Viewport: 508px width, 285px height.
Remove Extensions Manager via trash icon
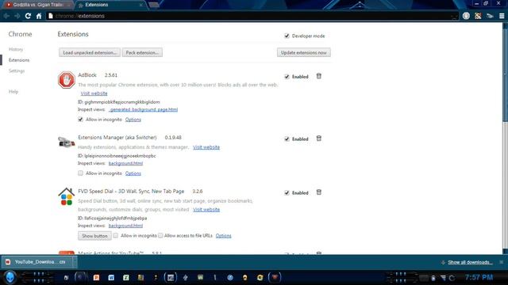pyautogui.click(x=319, y=139)
